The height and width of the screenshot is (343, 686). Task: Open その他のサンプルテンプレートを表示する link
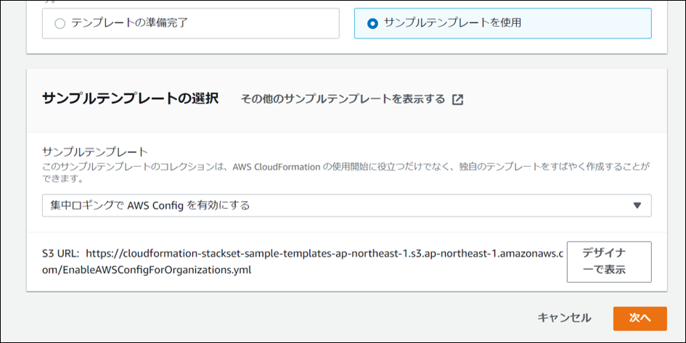(343, 99)
